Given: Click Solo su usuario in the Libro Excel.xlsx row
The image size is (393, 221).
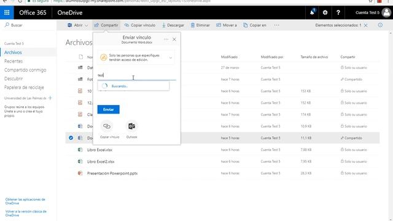Looking at the screenshot, I should point(354,150).
